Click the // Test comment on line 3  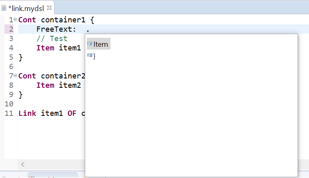point(52,39)
